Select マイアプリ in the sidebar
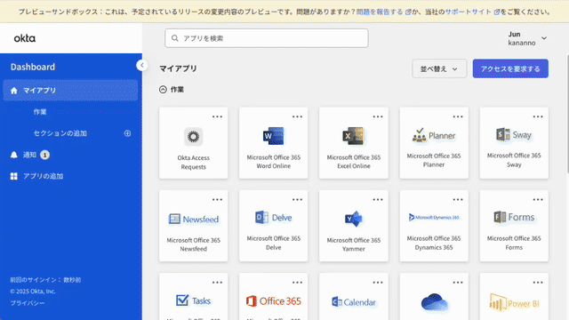569x320 pixels. pyautogui.click(x=70, y=91)
